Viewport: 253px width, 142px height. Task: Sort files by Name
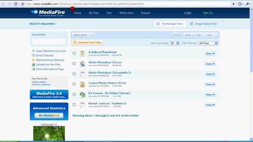click(189, 35)
